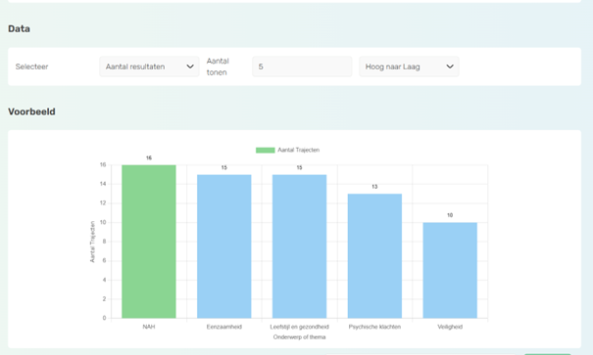Click the "Onderwerp of thema" axis title

coord(299,336)
